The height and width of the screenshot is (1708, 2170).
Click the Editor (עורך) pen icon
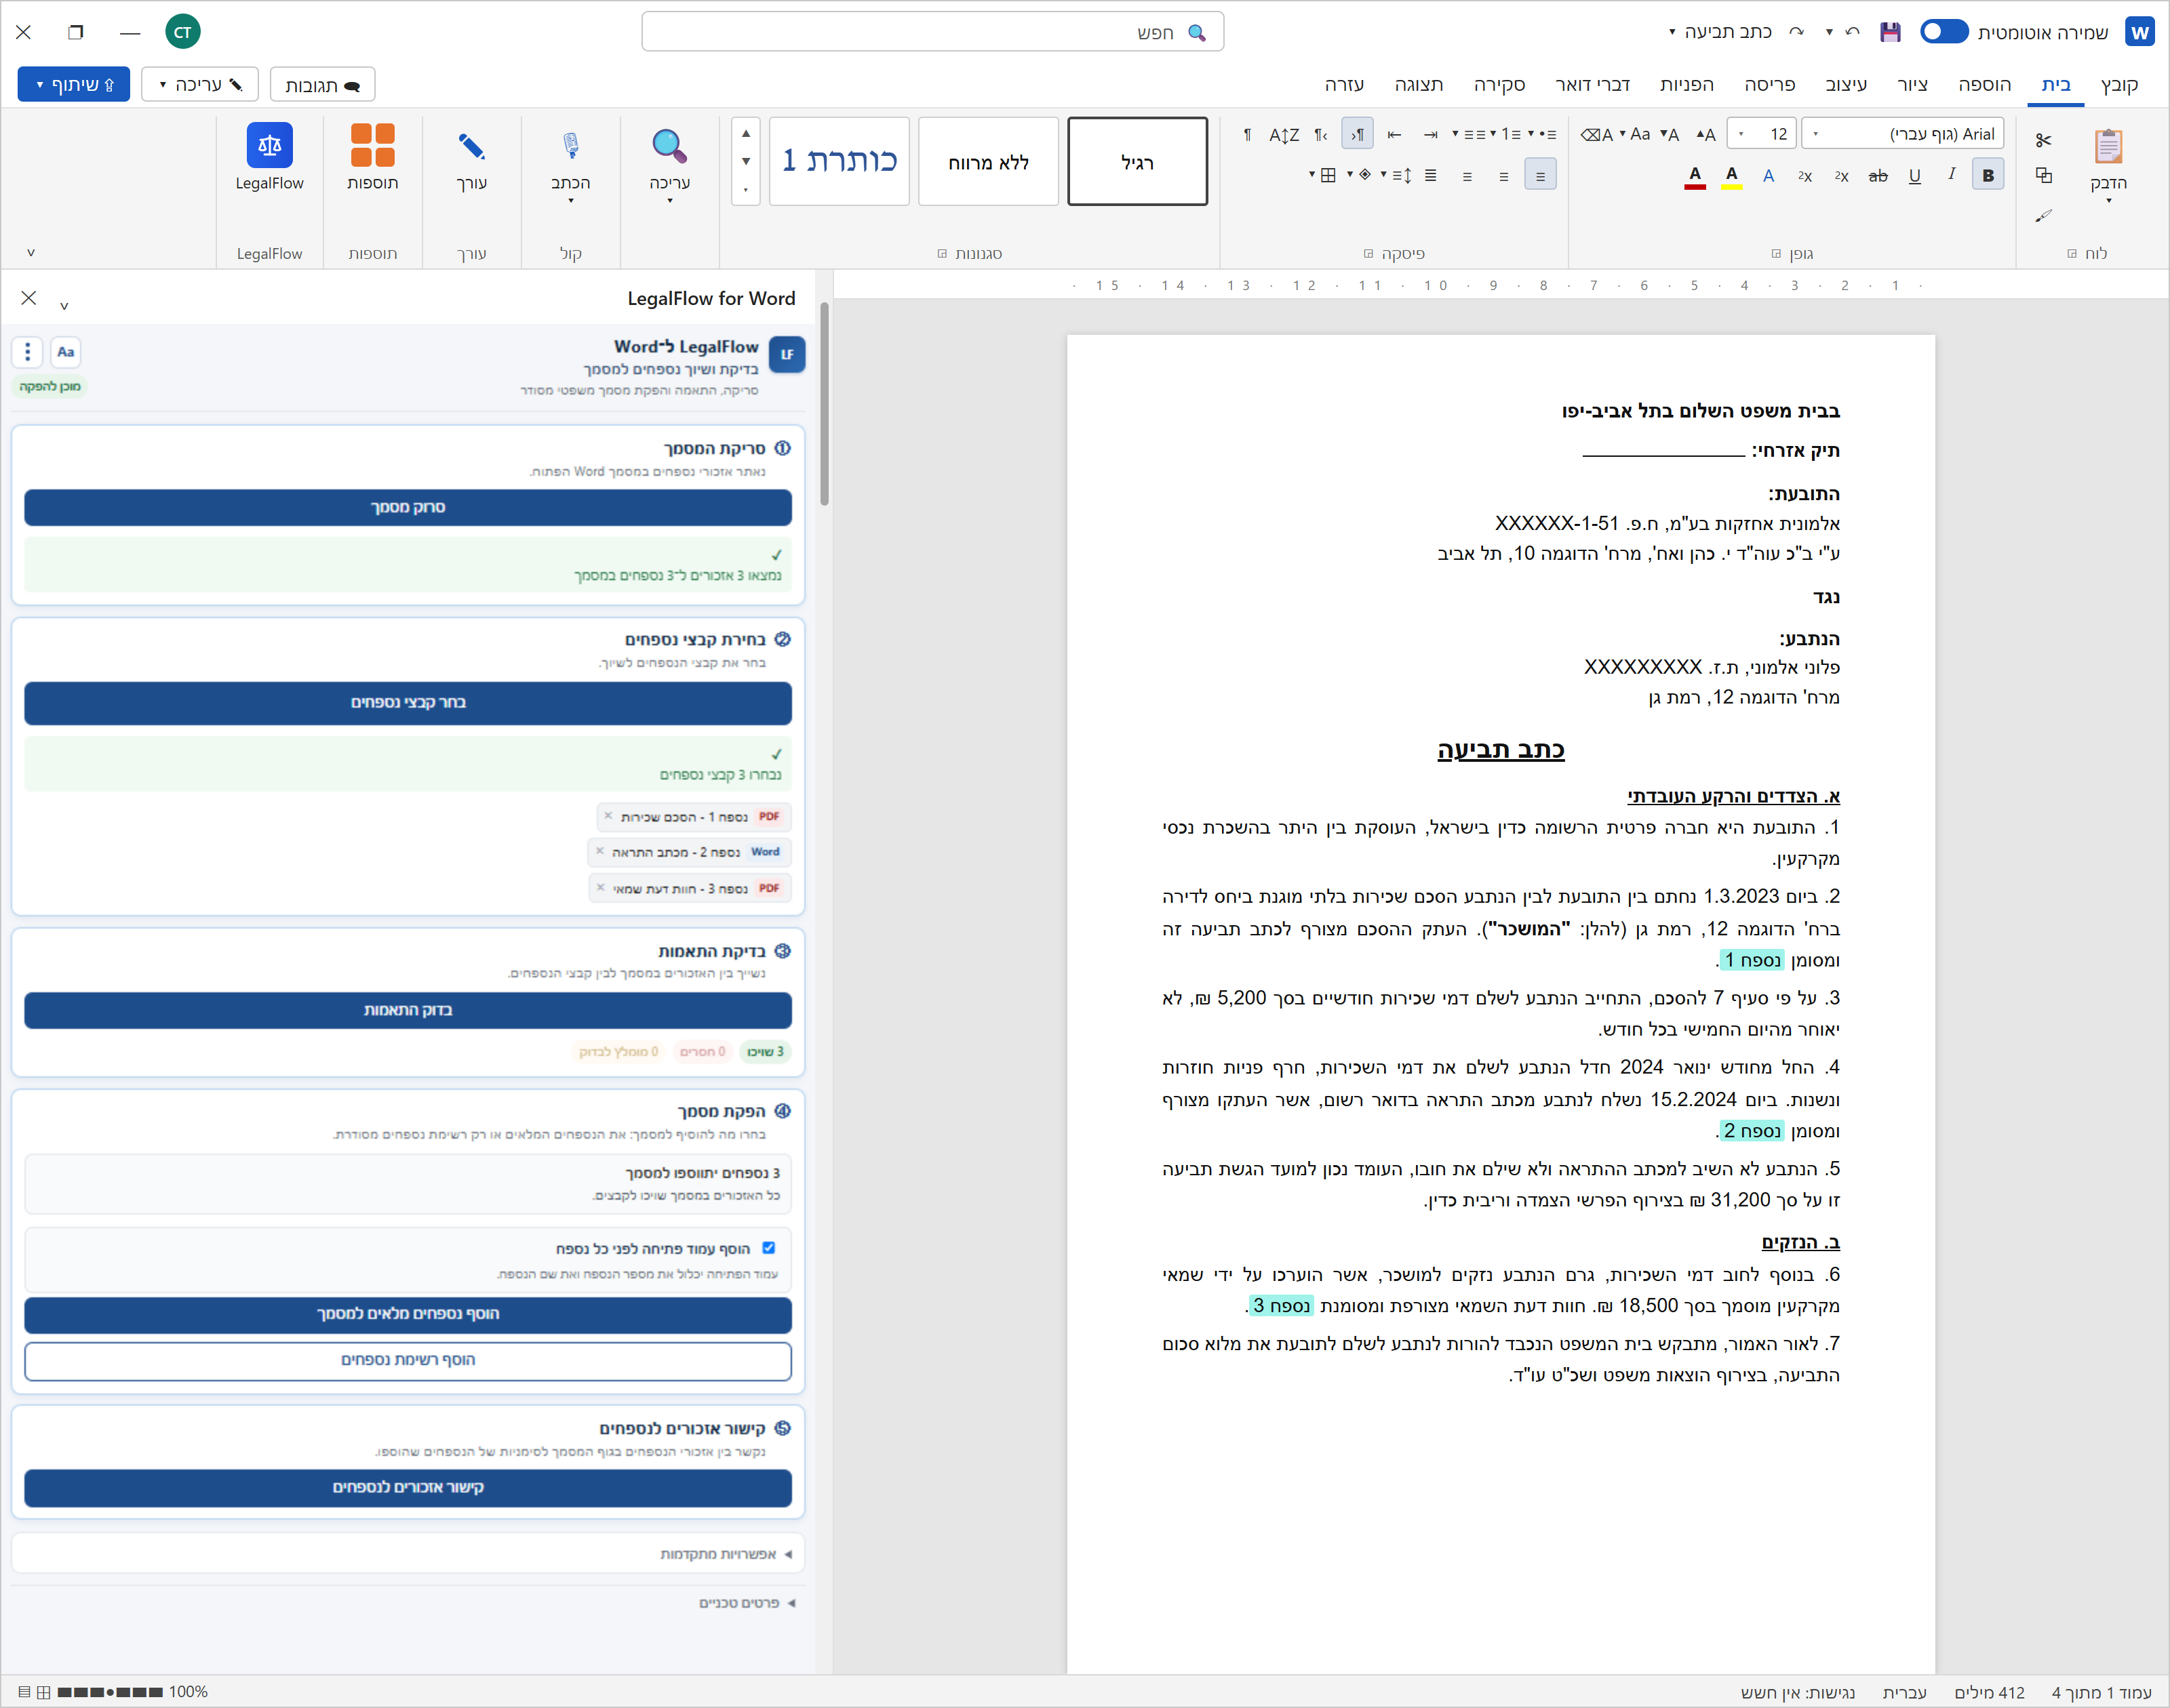click(x=471, y=146)
